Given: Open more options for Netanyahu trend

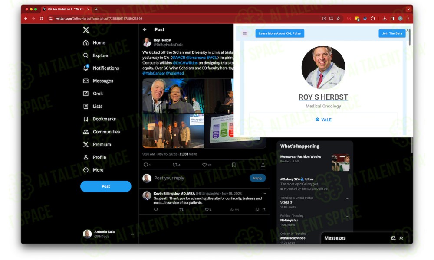Looking at the screenshot, I should click(x=347, y=217).
